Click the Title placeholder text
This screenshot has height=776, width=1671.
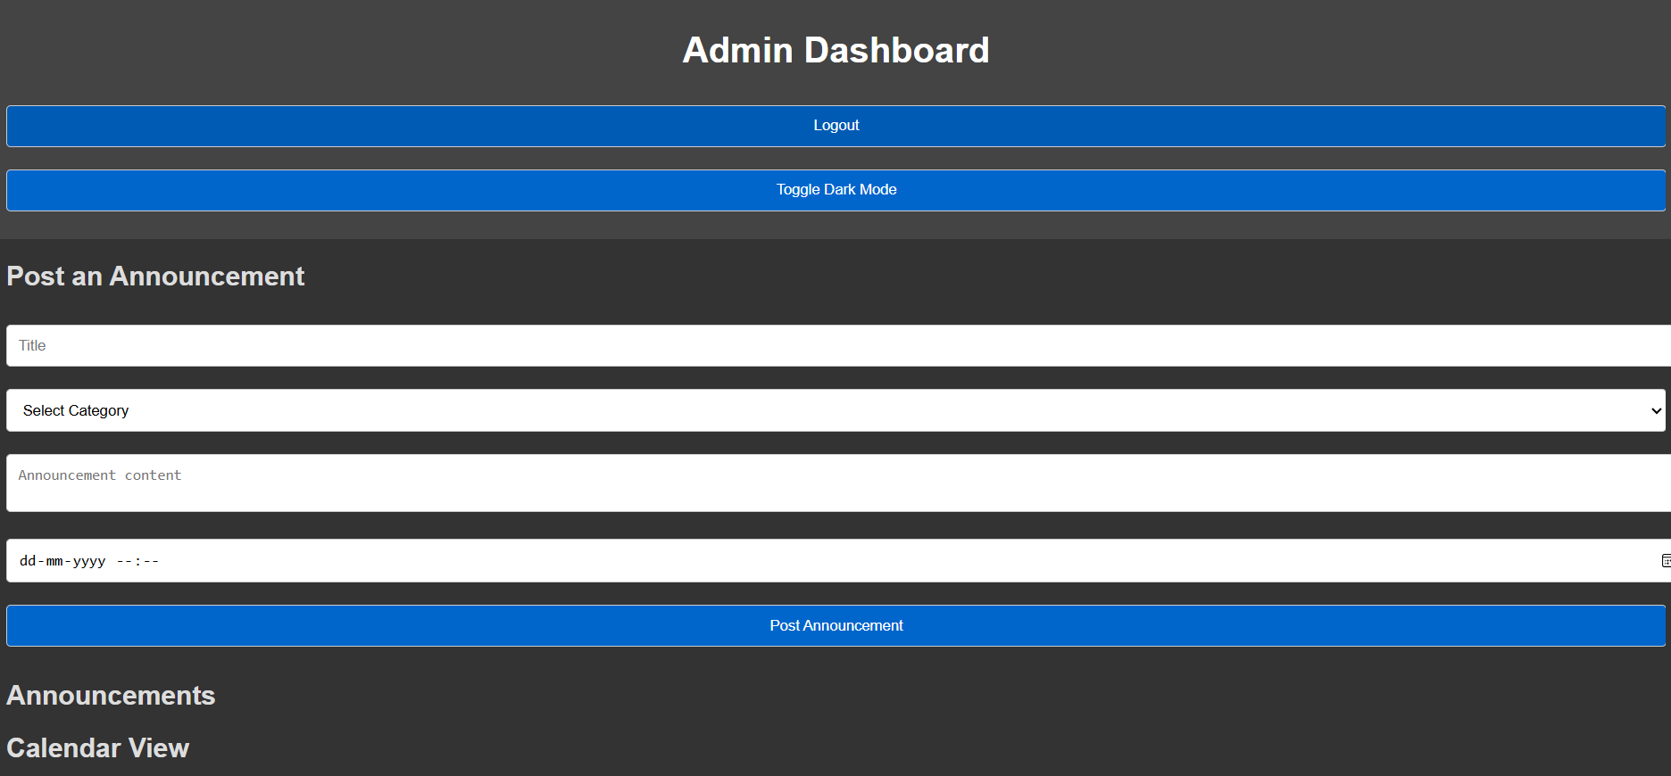[x=32, y=345]
